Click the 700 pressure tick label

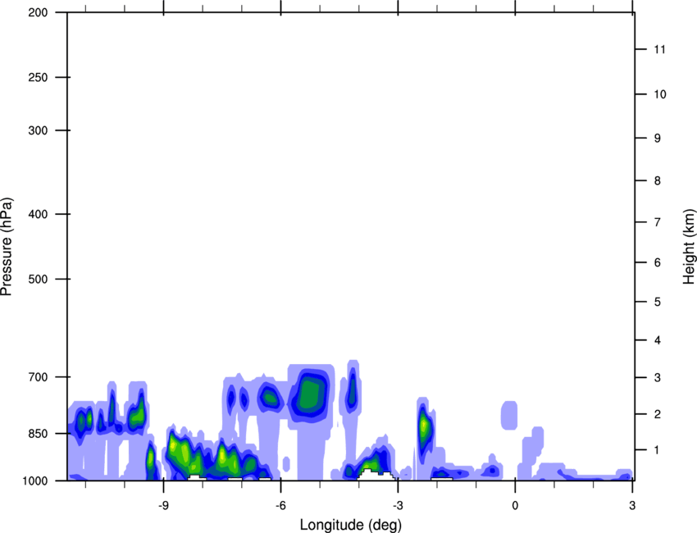38,377
